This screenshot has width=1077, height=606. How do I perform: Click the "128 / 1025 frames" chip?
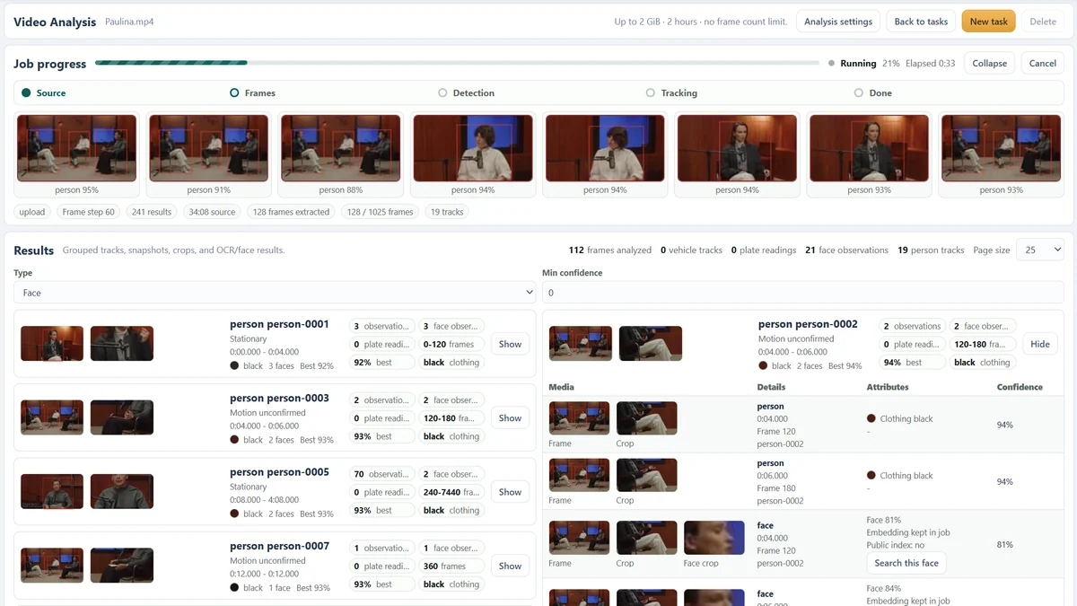coord(381,212)
